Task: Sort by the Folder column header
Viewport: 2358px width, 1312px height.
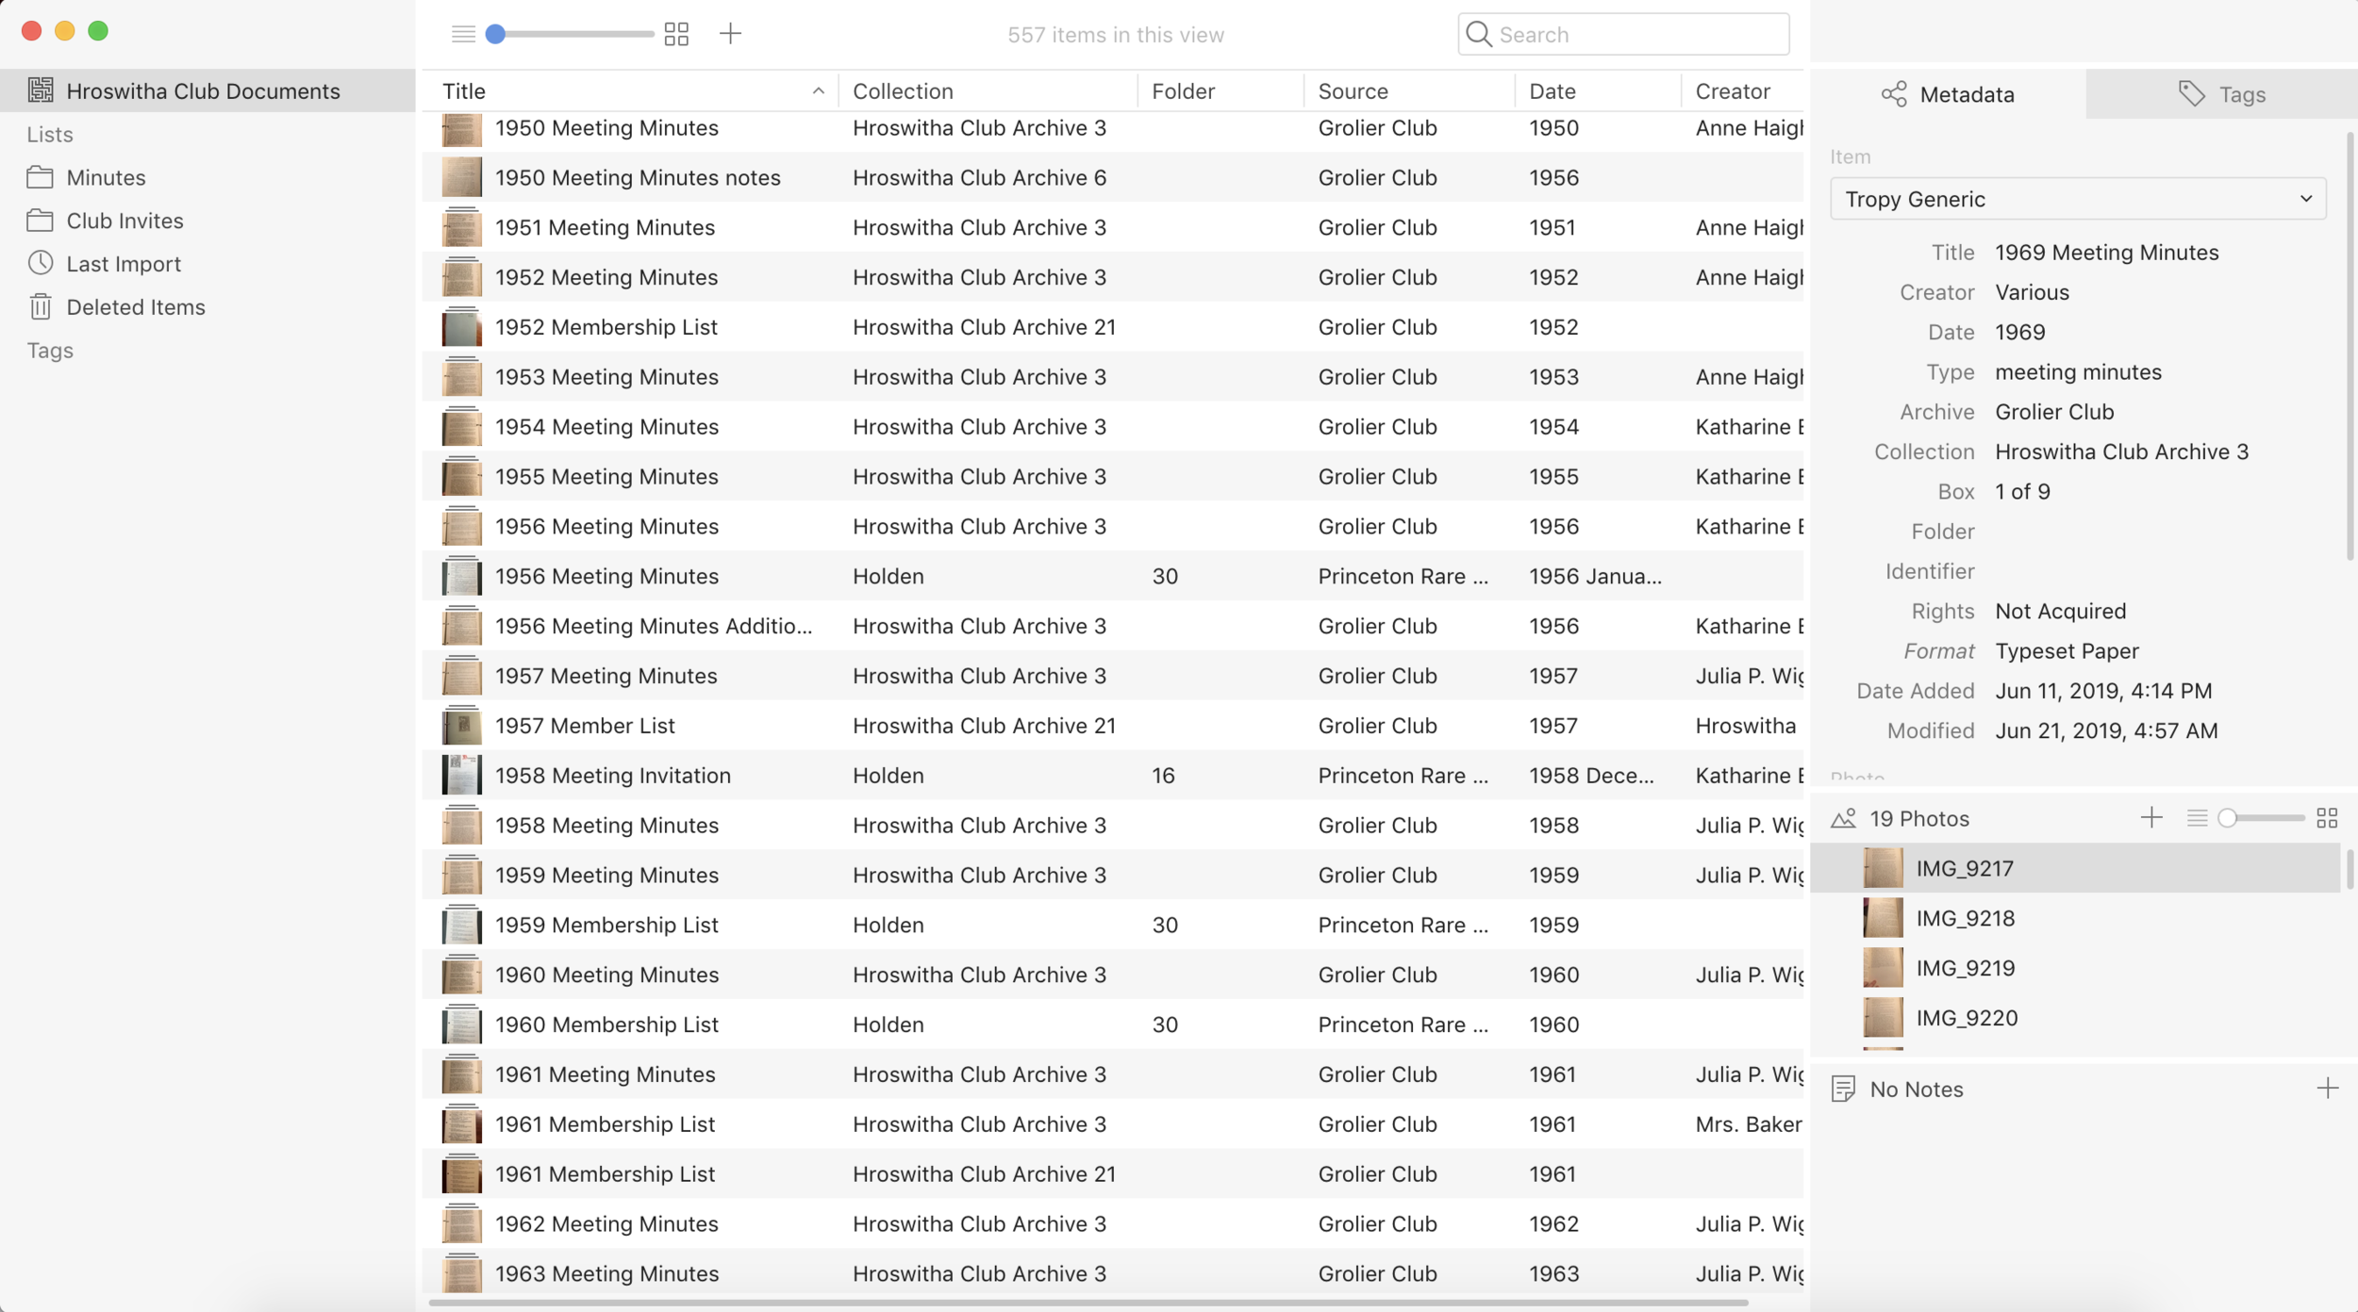Action: coord(1221,91)
